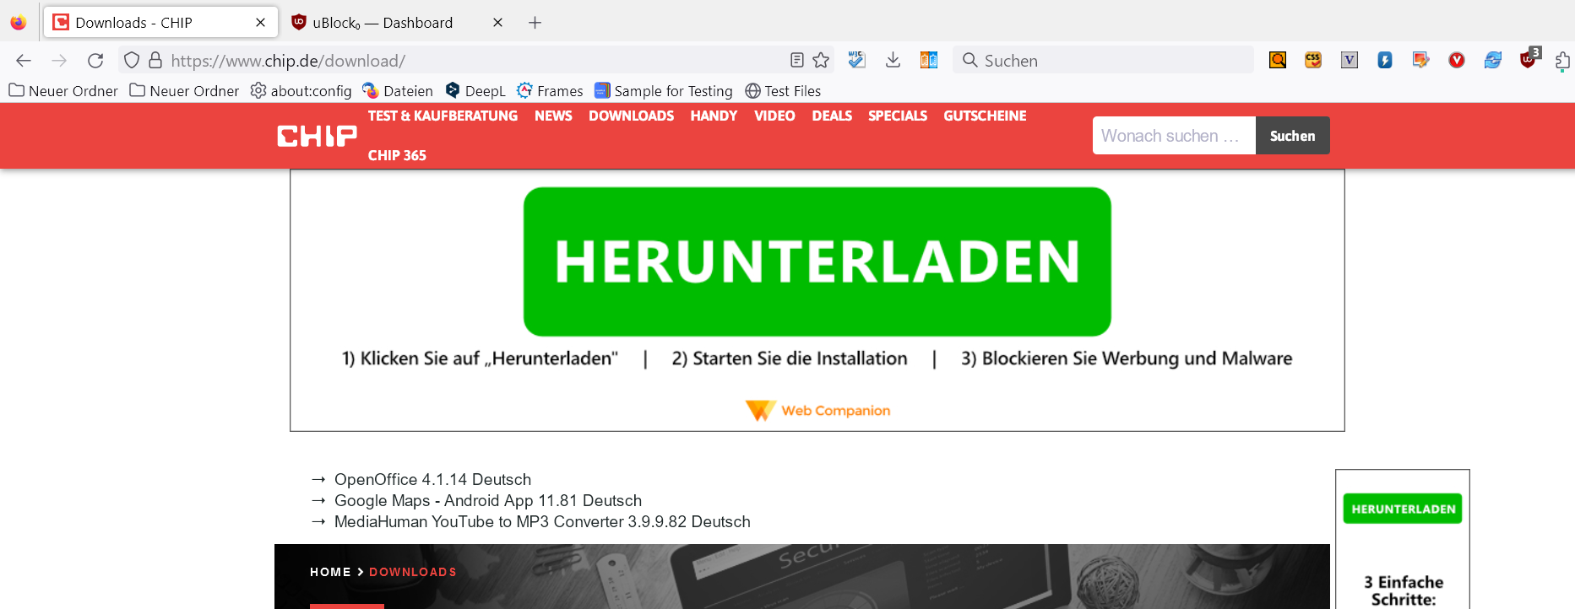Open the OpenOffice 4.1.14 Deutsch link
This screenshot has height=609, width=1575.
click(432, 479)
